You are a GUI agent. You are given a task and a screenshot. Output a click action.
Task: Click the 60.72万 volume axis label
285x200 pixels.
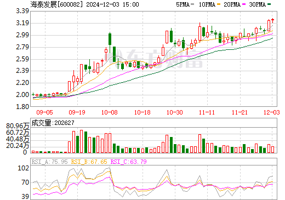coord(18,133)
